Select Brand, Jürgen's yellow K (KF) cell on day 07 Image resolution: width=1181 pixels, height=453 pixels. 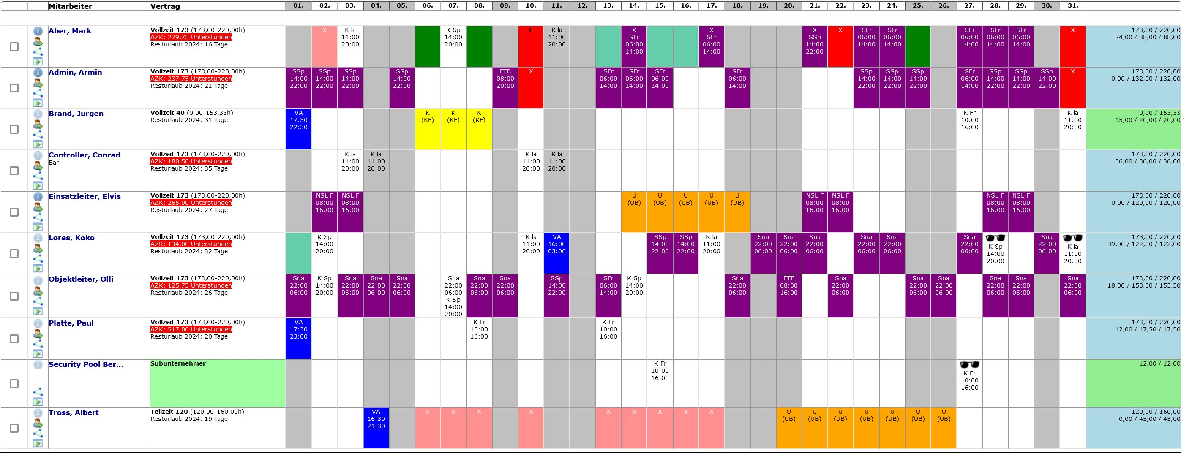pos(453,129)
